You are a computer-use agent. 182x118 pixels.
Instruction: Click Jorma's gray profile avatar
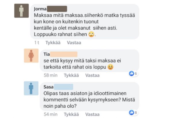[x=21, y=11]
